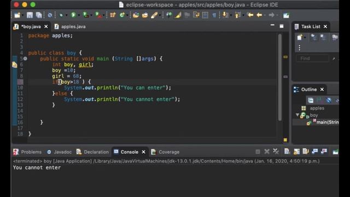The width and height of the screenshot is (350, 197).
Task: Save the current file with Save icon
Action: tap(30, 15)
